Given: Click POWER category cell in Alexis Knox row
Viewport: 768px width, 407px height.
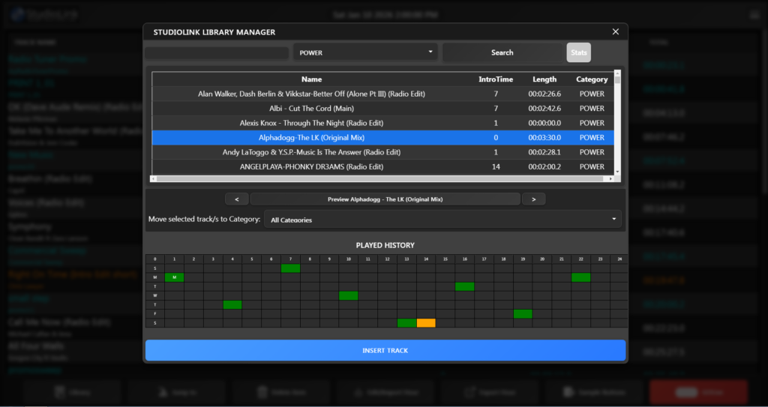Looking at the screenshot, I should pyautogui.click(x=592, y=123).
